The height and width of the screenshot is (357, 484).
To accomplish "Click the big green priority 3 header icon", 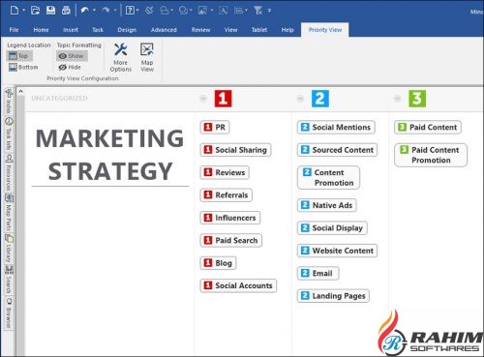I will [x=417, y=99].
